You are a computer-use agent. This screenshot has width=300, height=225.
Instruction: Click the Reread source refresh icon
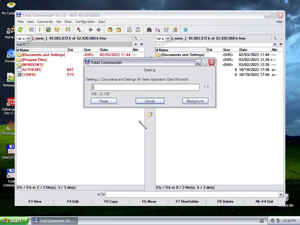tap(20, 30)
